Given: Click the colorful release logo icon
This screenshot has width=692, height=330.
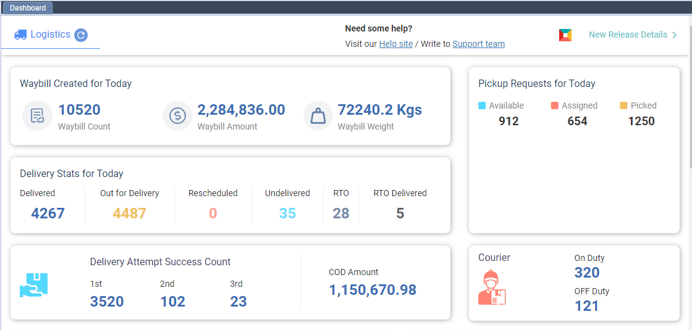Looking at the screenshot, I should 565,35.
